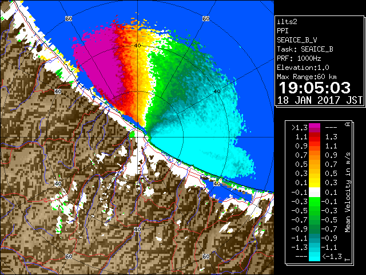Select the "Elevation:1.0" value

point(303,68)
